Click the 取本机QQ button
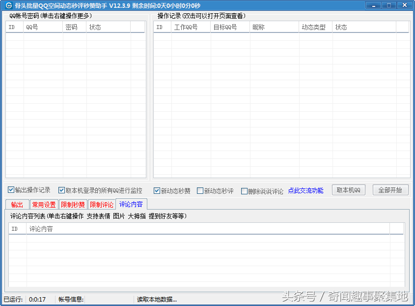Image resolution: width=415 pixels, height=306 pixels. pos(349,190)
